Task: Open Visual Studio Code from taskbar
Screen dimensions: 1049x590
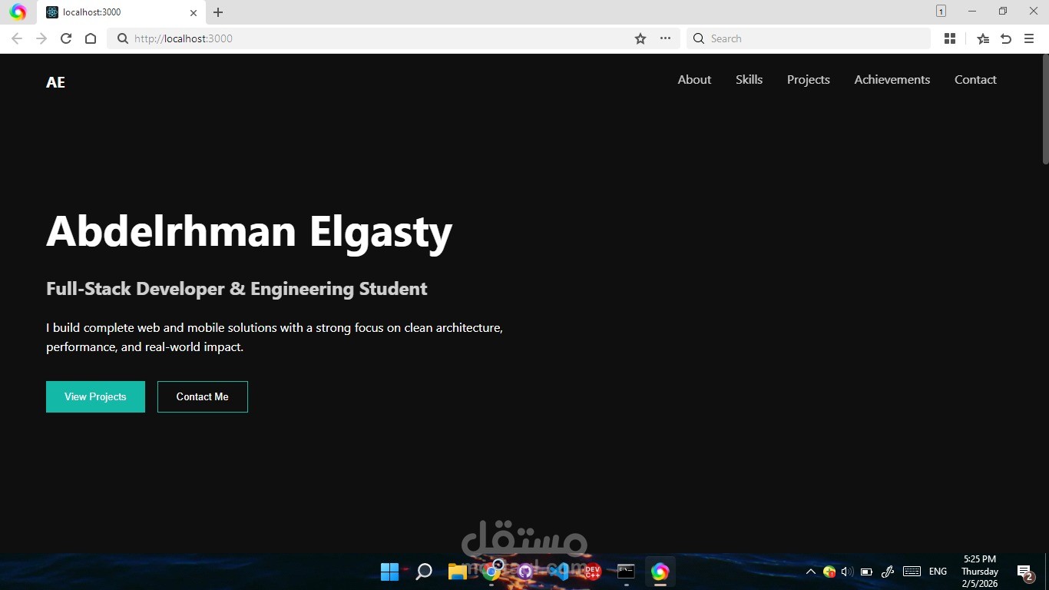Action: tap(559, 572)
